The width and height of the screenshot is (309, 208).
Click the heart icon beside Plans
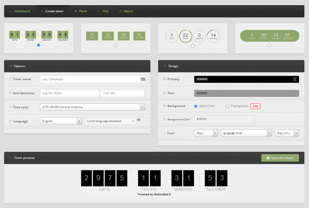click(75, 11)
